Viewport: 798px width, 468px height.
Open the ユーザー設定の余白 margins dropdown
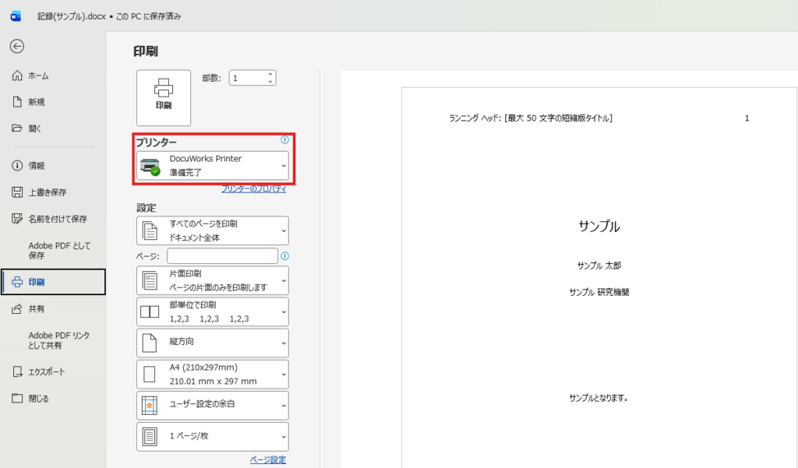click(x=213, y=406)
